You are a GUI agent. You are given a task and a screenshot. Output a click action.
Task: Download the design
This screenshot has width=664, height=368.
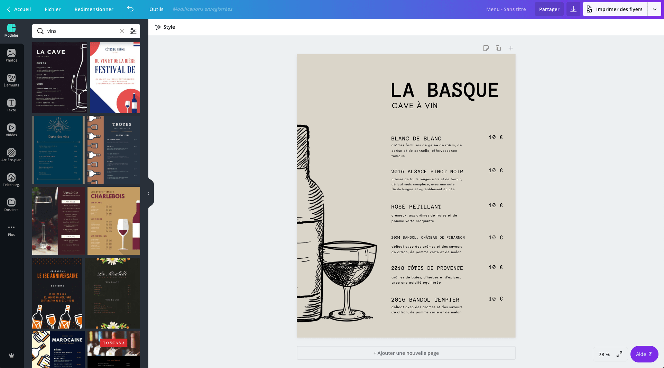click(573, 9)
